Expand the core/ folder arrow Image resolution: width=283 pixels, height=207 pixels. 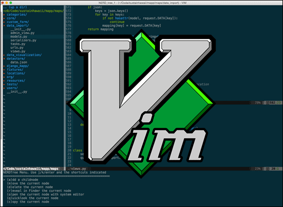click(x=4, y=18)
